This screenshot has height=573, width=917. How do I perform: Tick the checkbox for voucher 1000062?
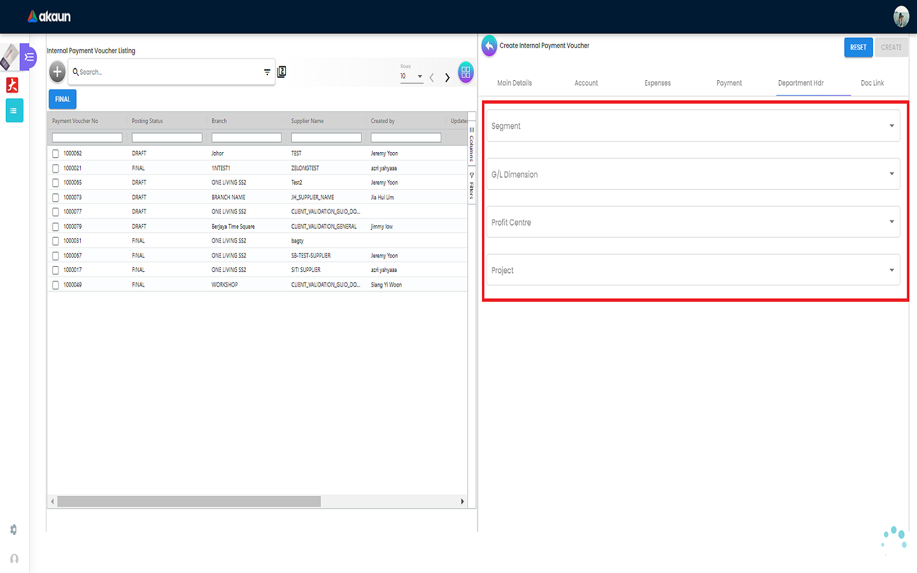coord(55,153)
